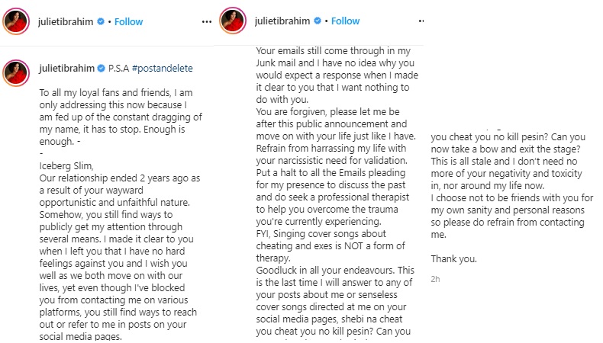603x343 pixels.
Task: Follow julietibrahim from the first post header
Action: 128,22
